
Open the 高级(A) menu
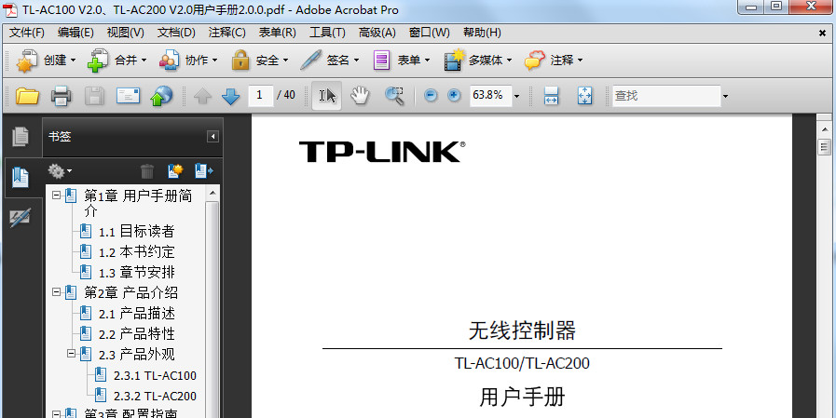click(377, 33)
